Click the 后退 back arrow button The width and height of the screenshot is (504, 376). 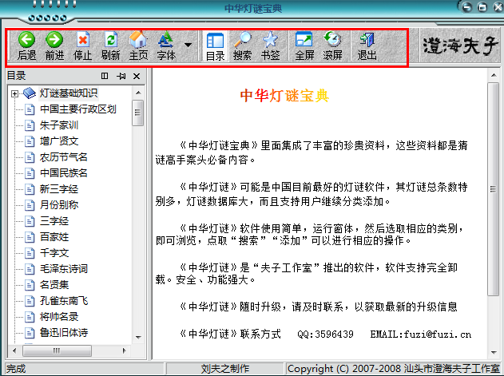pyautogui.click(x=26, y=46)
